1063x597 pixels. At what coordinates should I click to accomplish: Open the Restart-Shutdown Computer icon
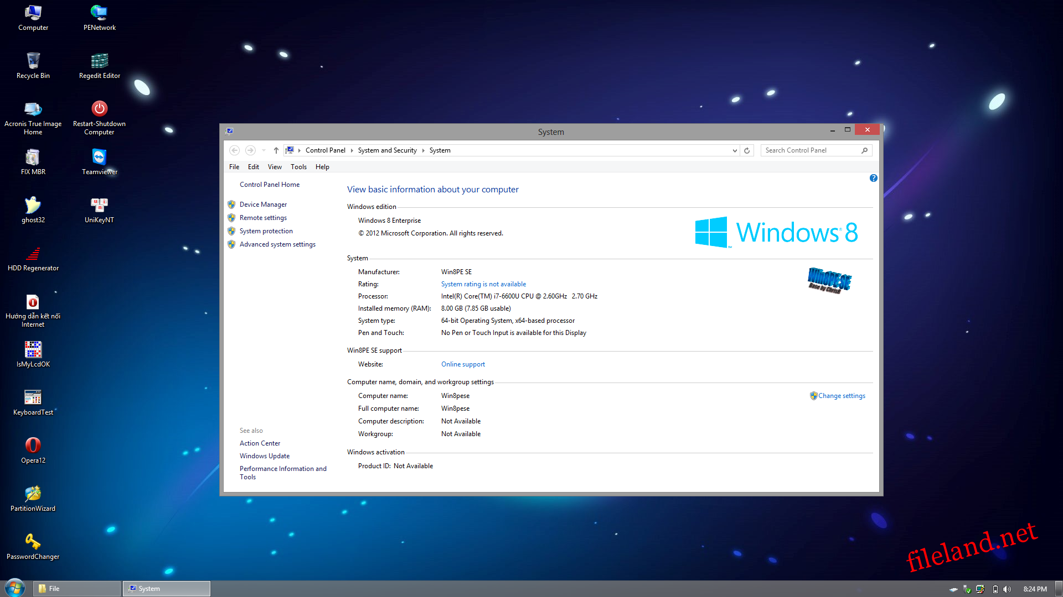coord(100,109)
